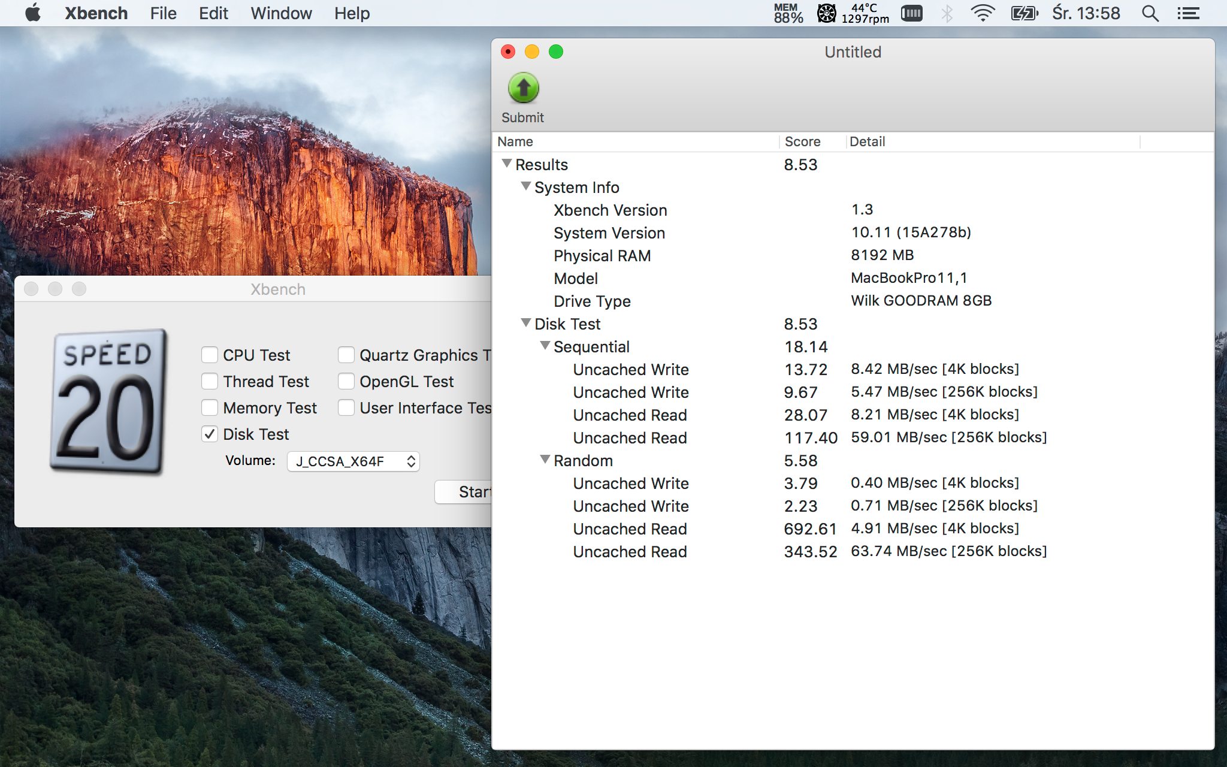
Task: Collapse the Results tree row
Action: [507, 164]
